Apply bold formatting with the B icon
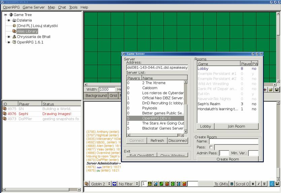Image resolution: width=281 pixels, height=193 pixels. coord(253,184)
